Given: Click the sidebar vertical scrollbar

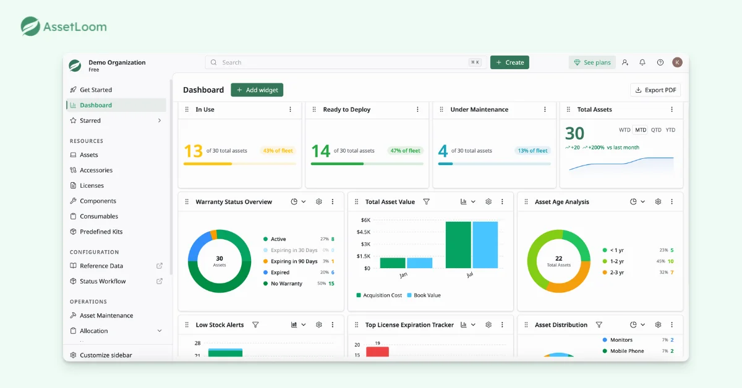Looking at the screenshot, I should pos(171,176).
